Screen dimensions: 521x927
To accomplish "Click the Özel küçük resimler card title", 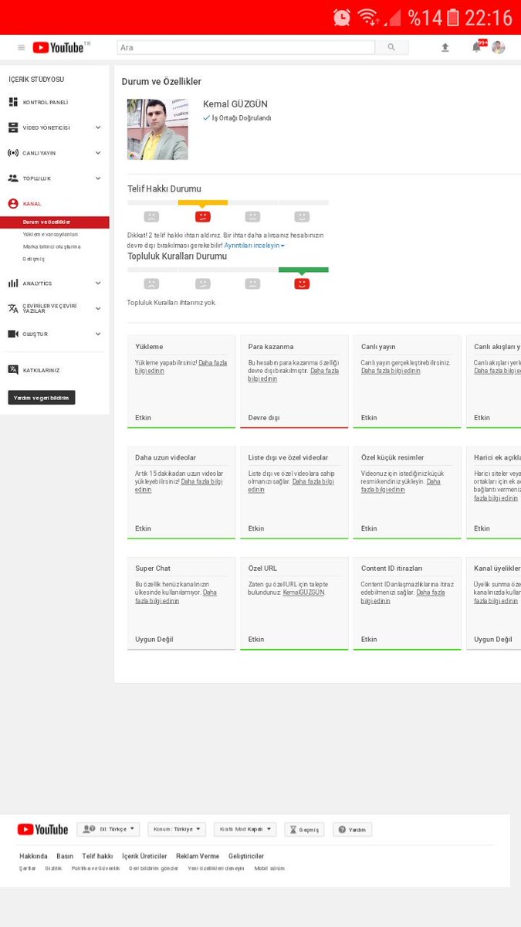I will coord(392,458).
